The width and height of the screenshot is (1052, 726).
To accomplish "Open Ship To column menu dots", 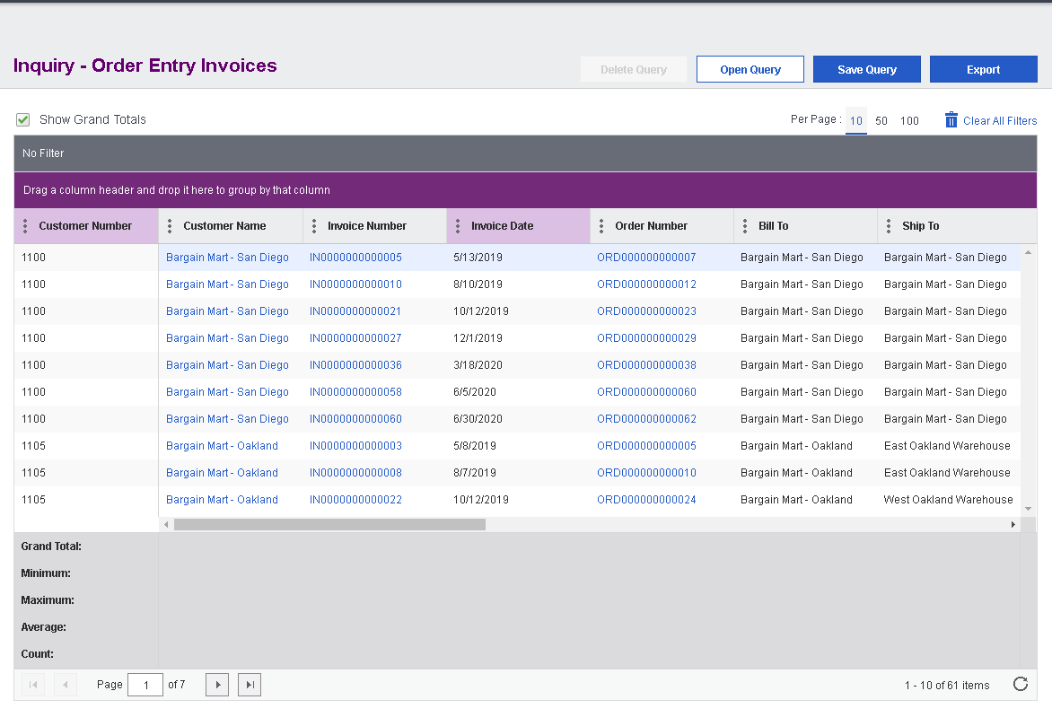I will click(889, 226).
